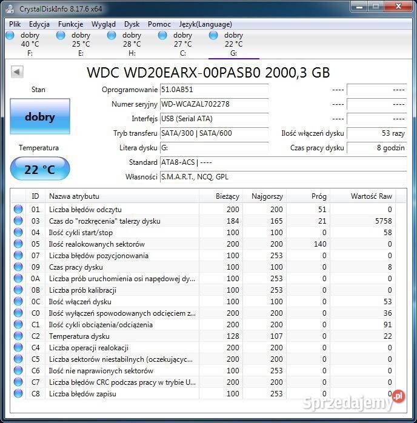417x423 pixels.
Task: Select row 'Ilość cykli obciążenia/odciążenia'
Action: (x=204, y=325)
